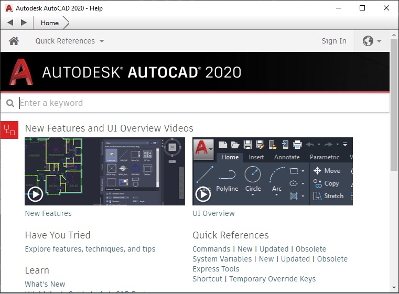Click the Plot printer icon in UI Overview thumbnail
The image size is (399, 294).
pyautogui.click(x=297, y=145)
